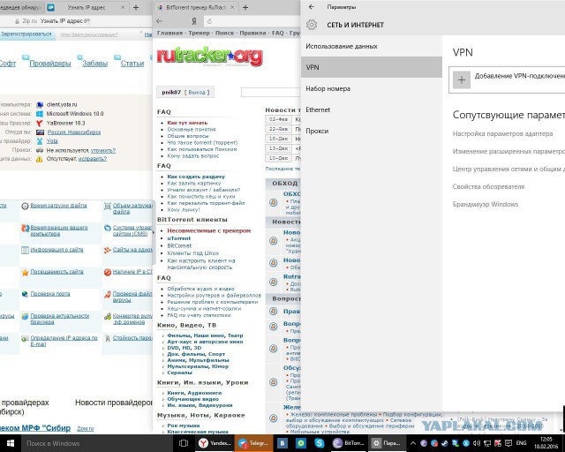565x452 pixels.
Task: Click the plus to add a VPN connection
Action: point(461,79)
